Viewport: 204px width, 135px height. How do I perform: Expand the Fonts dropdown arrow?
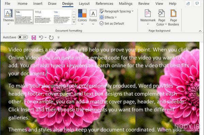point(93,24)
